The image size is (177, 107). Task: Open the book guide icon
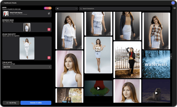point(175,8)
